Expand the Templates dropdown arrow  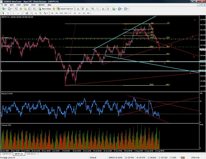click(x=128, y=9)
